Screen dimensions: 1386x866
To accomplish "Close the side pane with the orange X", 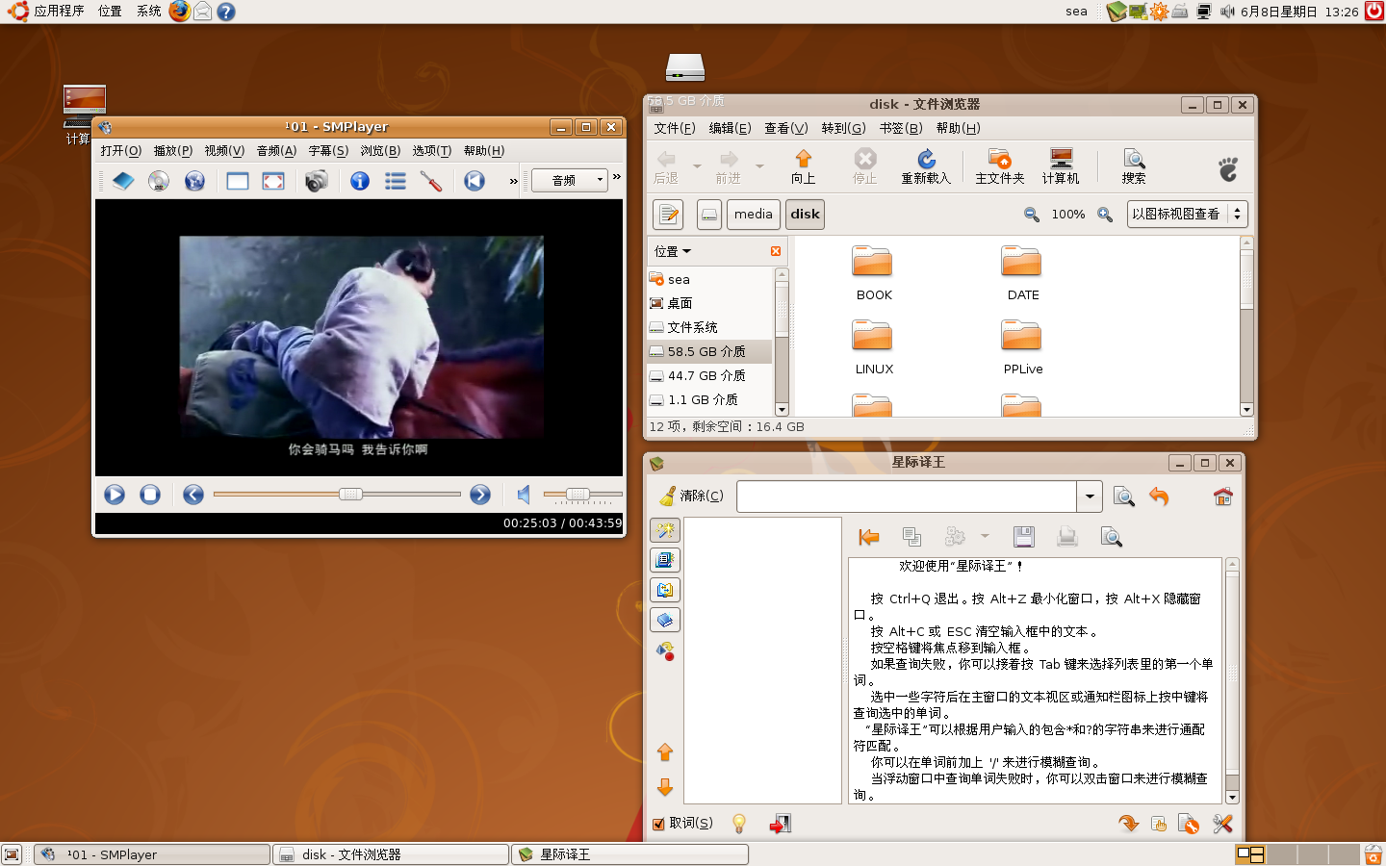I will tap(776, 251).
